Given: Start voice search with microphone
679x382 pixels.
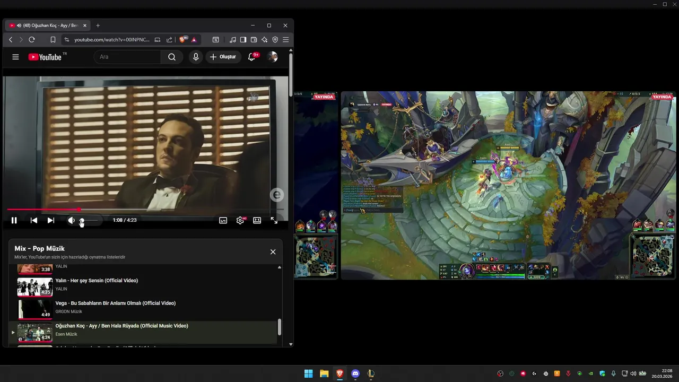Looking at the screenshot, I should pyautogui.click(x=196, y=57).
